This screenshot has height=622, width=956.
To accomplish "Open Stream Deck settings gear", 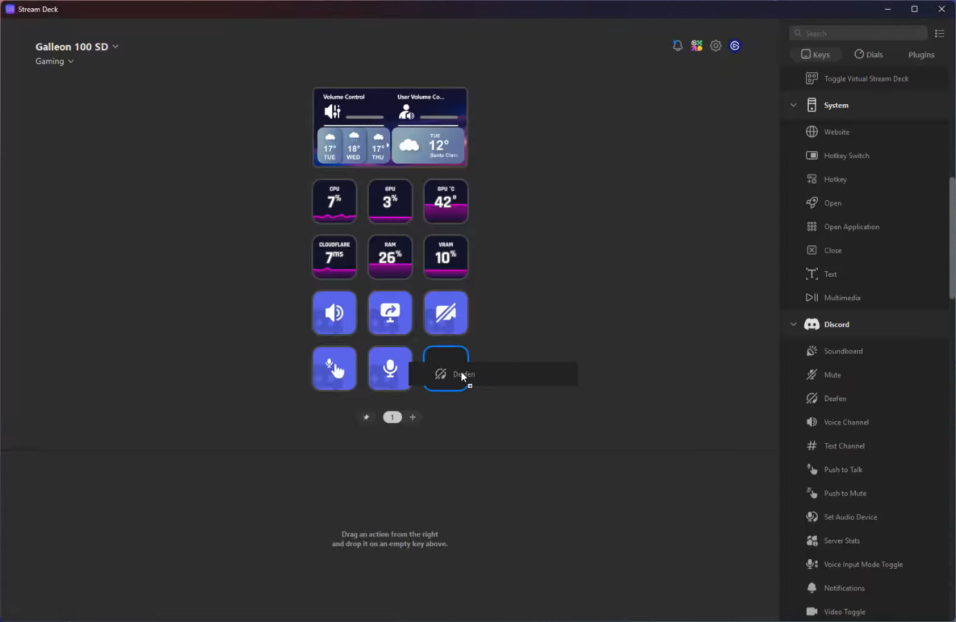I will (x=716, y=46).
